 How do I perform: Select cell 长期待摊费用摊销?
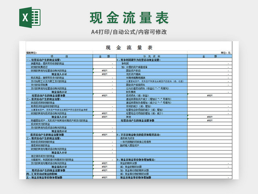click(x=152, y=78)
